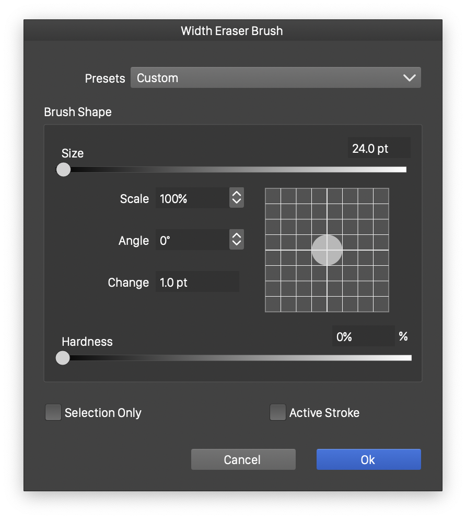Toggle the Active Stroke checkbox
466x519 pixels.
278,413
